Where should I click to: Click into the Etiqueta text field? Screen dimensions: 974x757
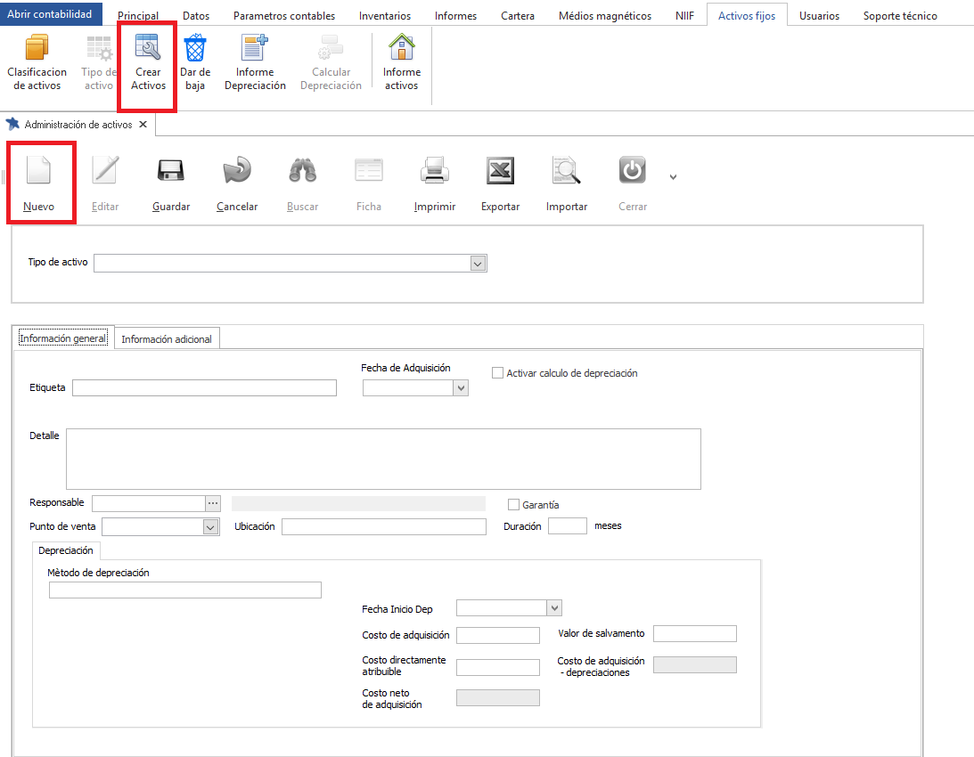tap(204, 388)
